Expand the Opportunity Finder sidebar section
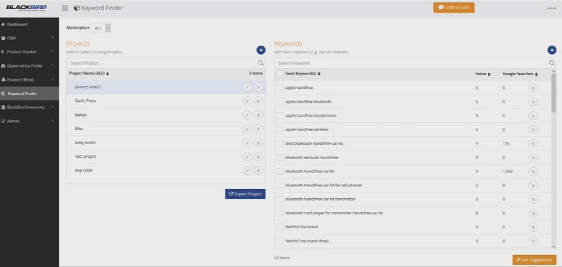This screenshot has width=562, height=267. point(30,66)
